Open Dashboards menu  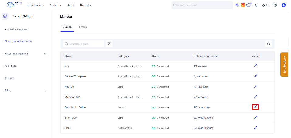[36, 5]
